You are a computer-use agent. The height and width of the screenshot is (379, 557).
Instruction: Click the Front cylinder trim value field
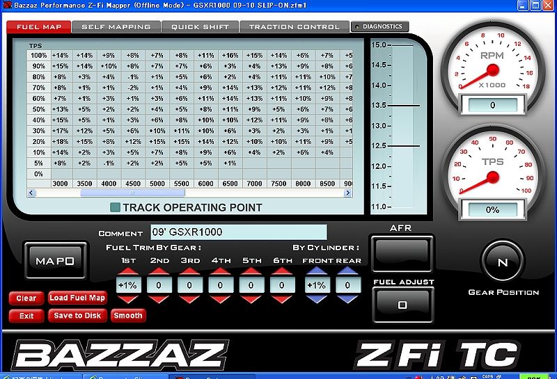317,285
